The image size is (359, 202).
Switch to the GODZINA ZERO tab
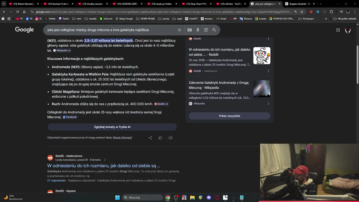pos(127,4)
